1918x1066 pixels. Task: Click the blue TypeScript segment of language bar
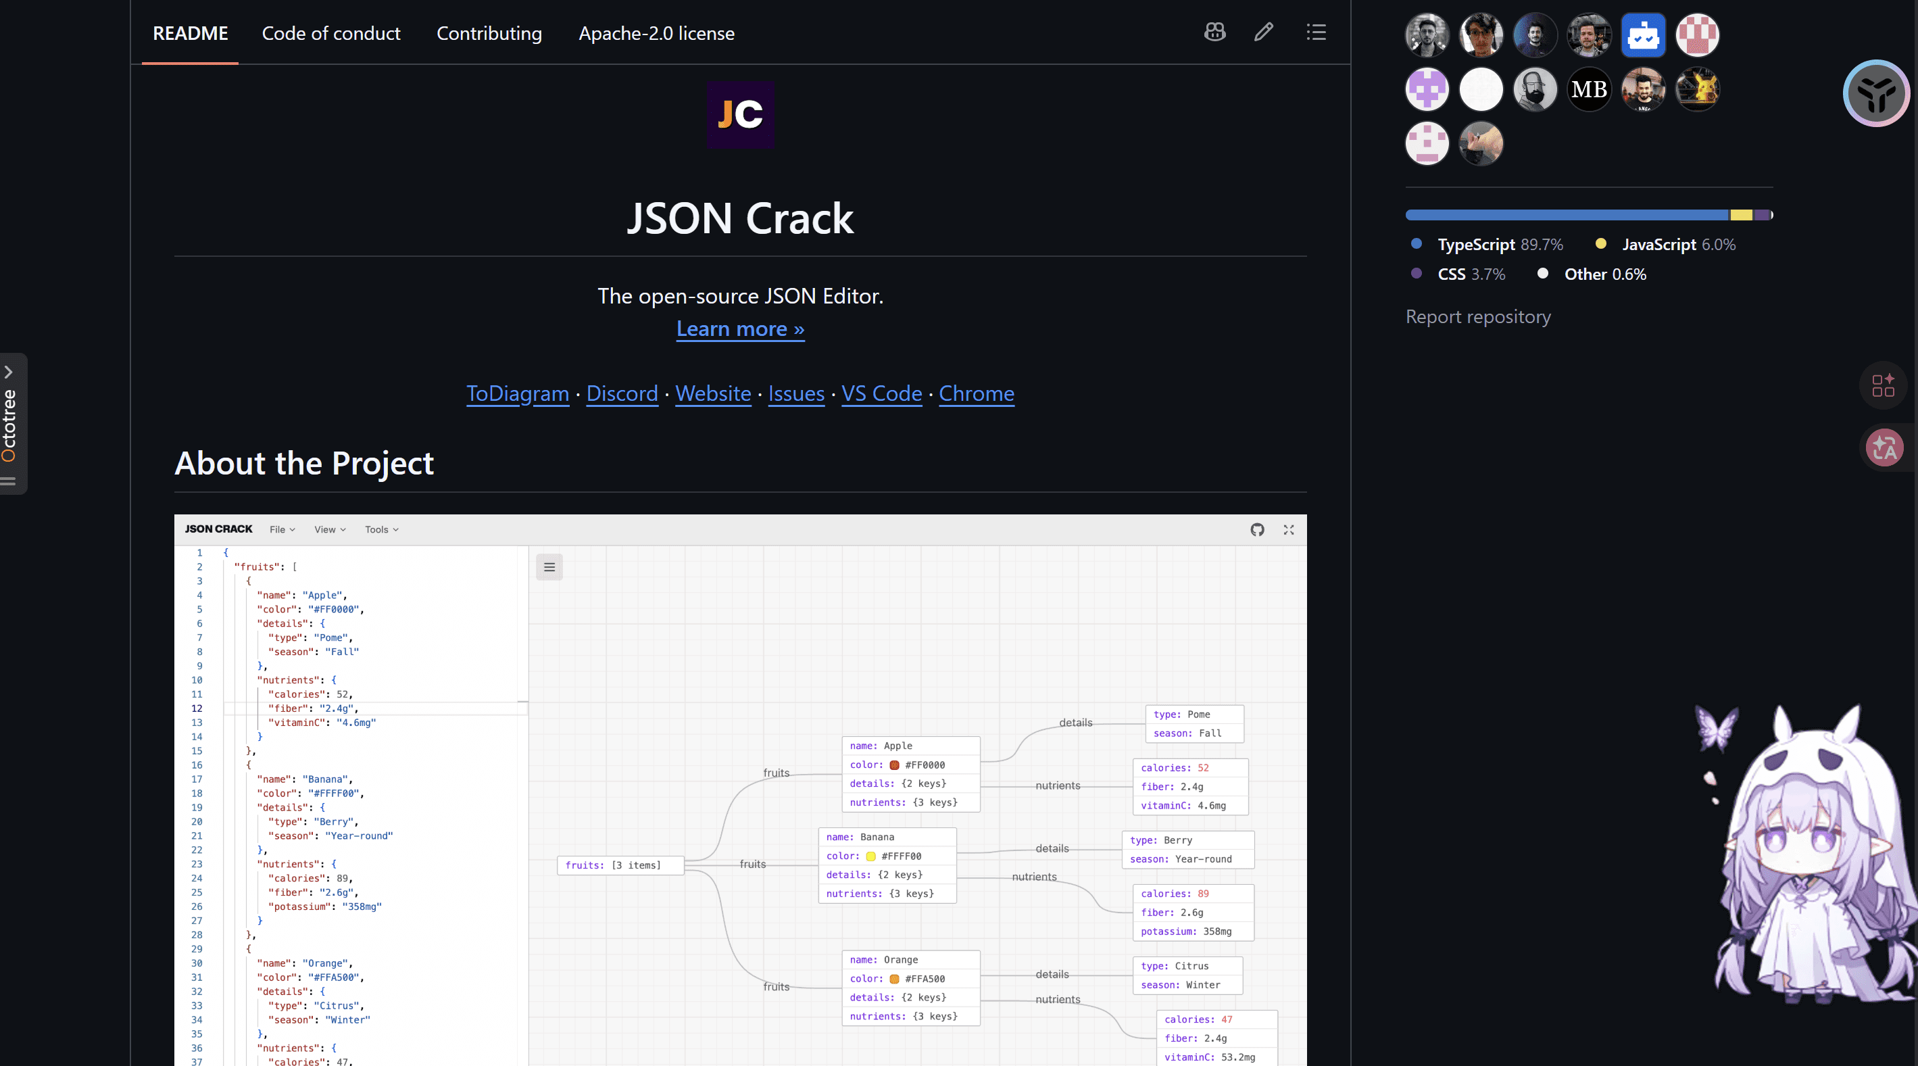pyautogui.click(x=1567, y=215)
